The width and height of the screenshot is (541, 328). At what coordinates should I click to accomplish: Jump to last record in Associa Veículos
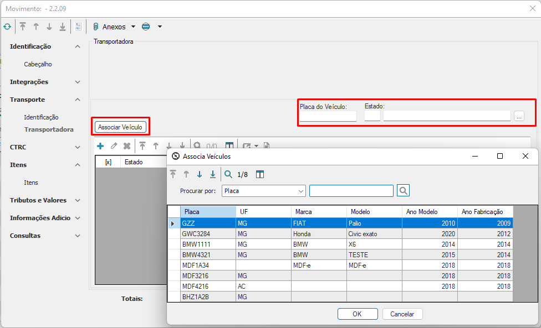213,174
